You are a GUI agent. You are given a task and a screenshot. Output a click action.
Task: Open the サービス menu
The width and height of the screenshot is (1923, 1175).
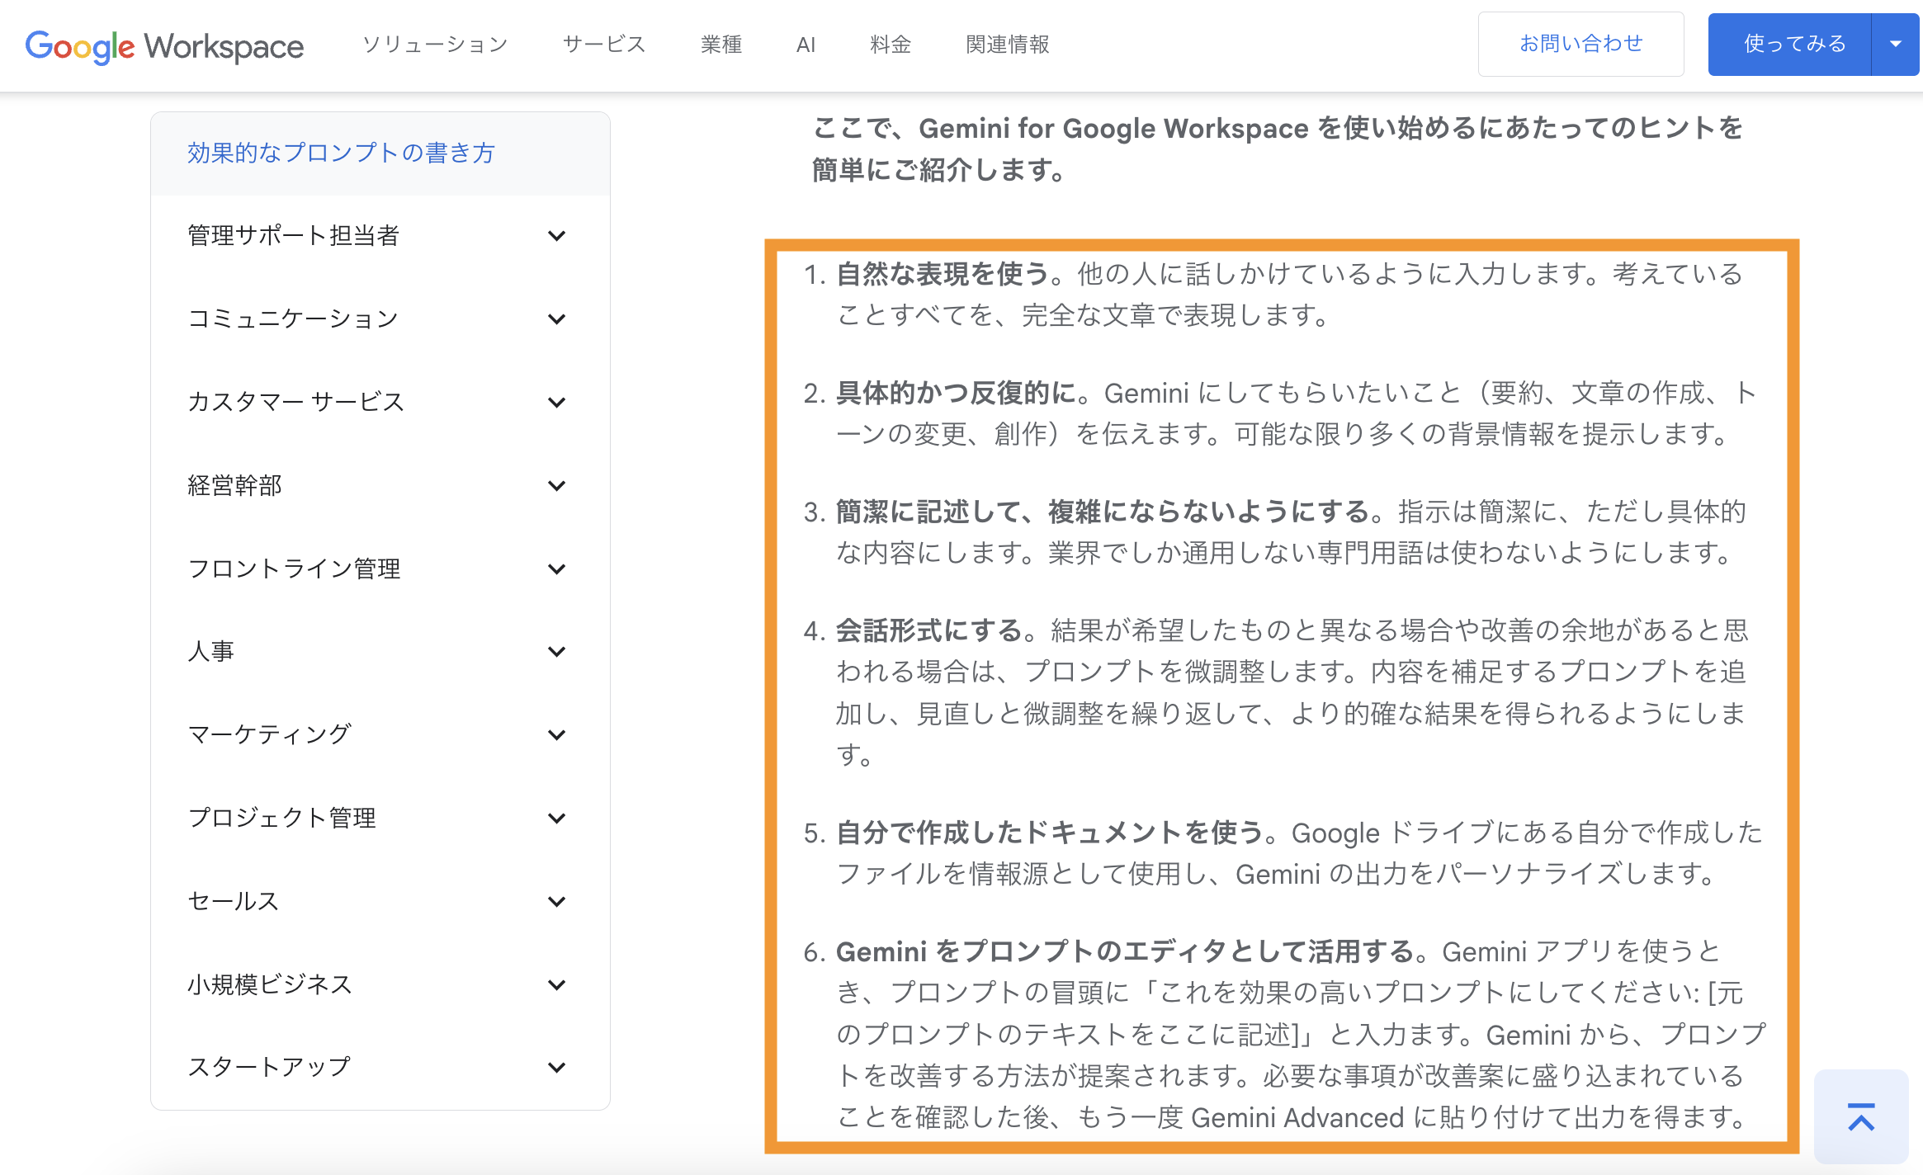tap(604, 45)
